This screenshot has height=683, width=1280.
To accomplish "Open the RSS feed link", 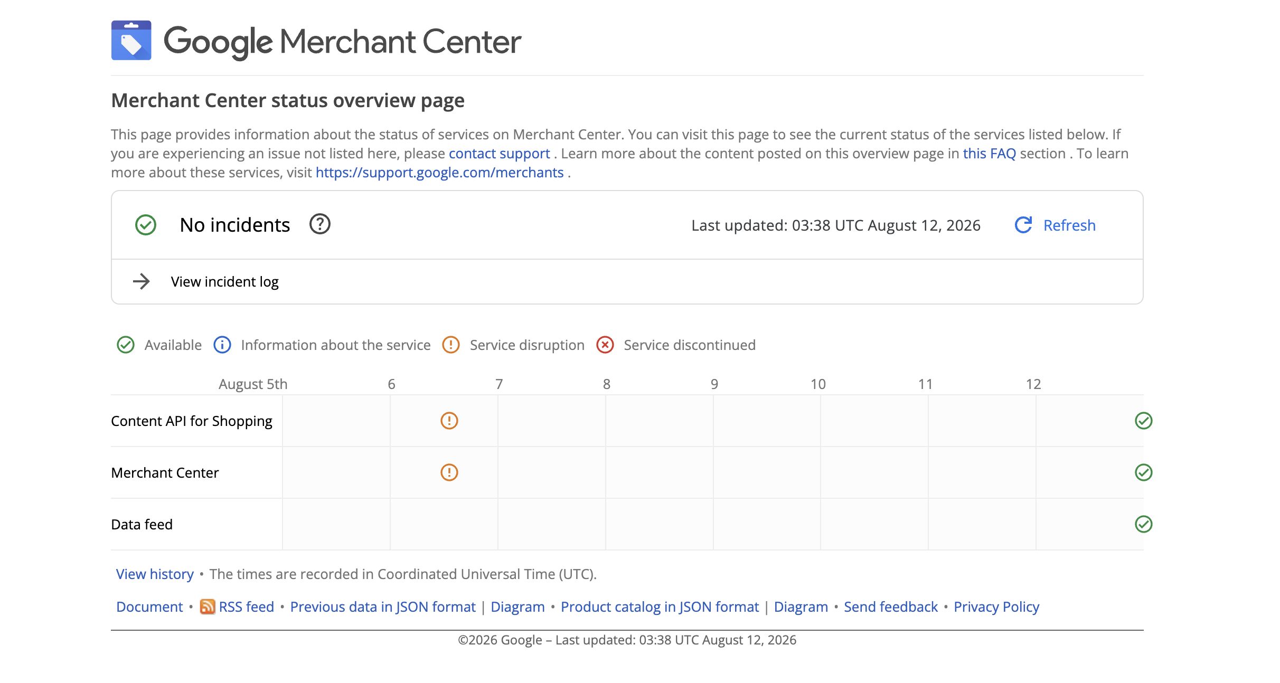I will (247, 607).
